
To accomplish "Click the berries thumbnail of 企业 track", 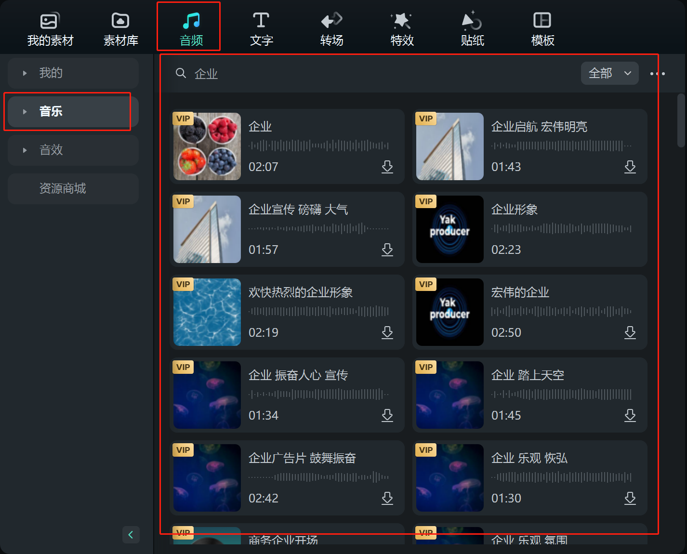I will (x=207, y=146).
